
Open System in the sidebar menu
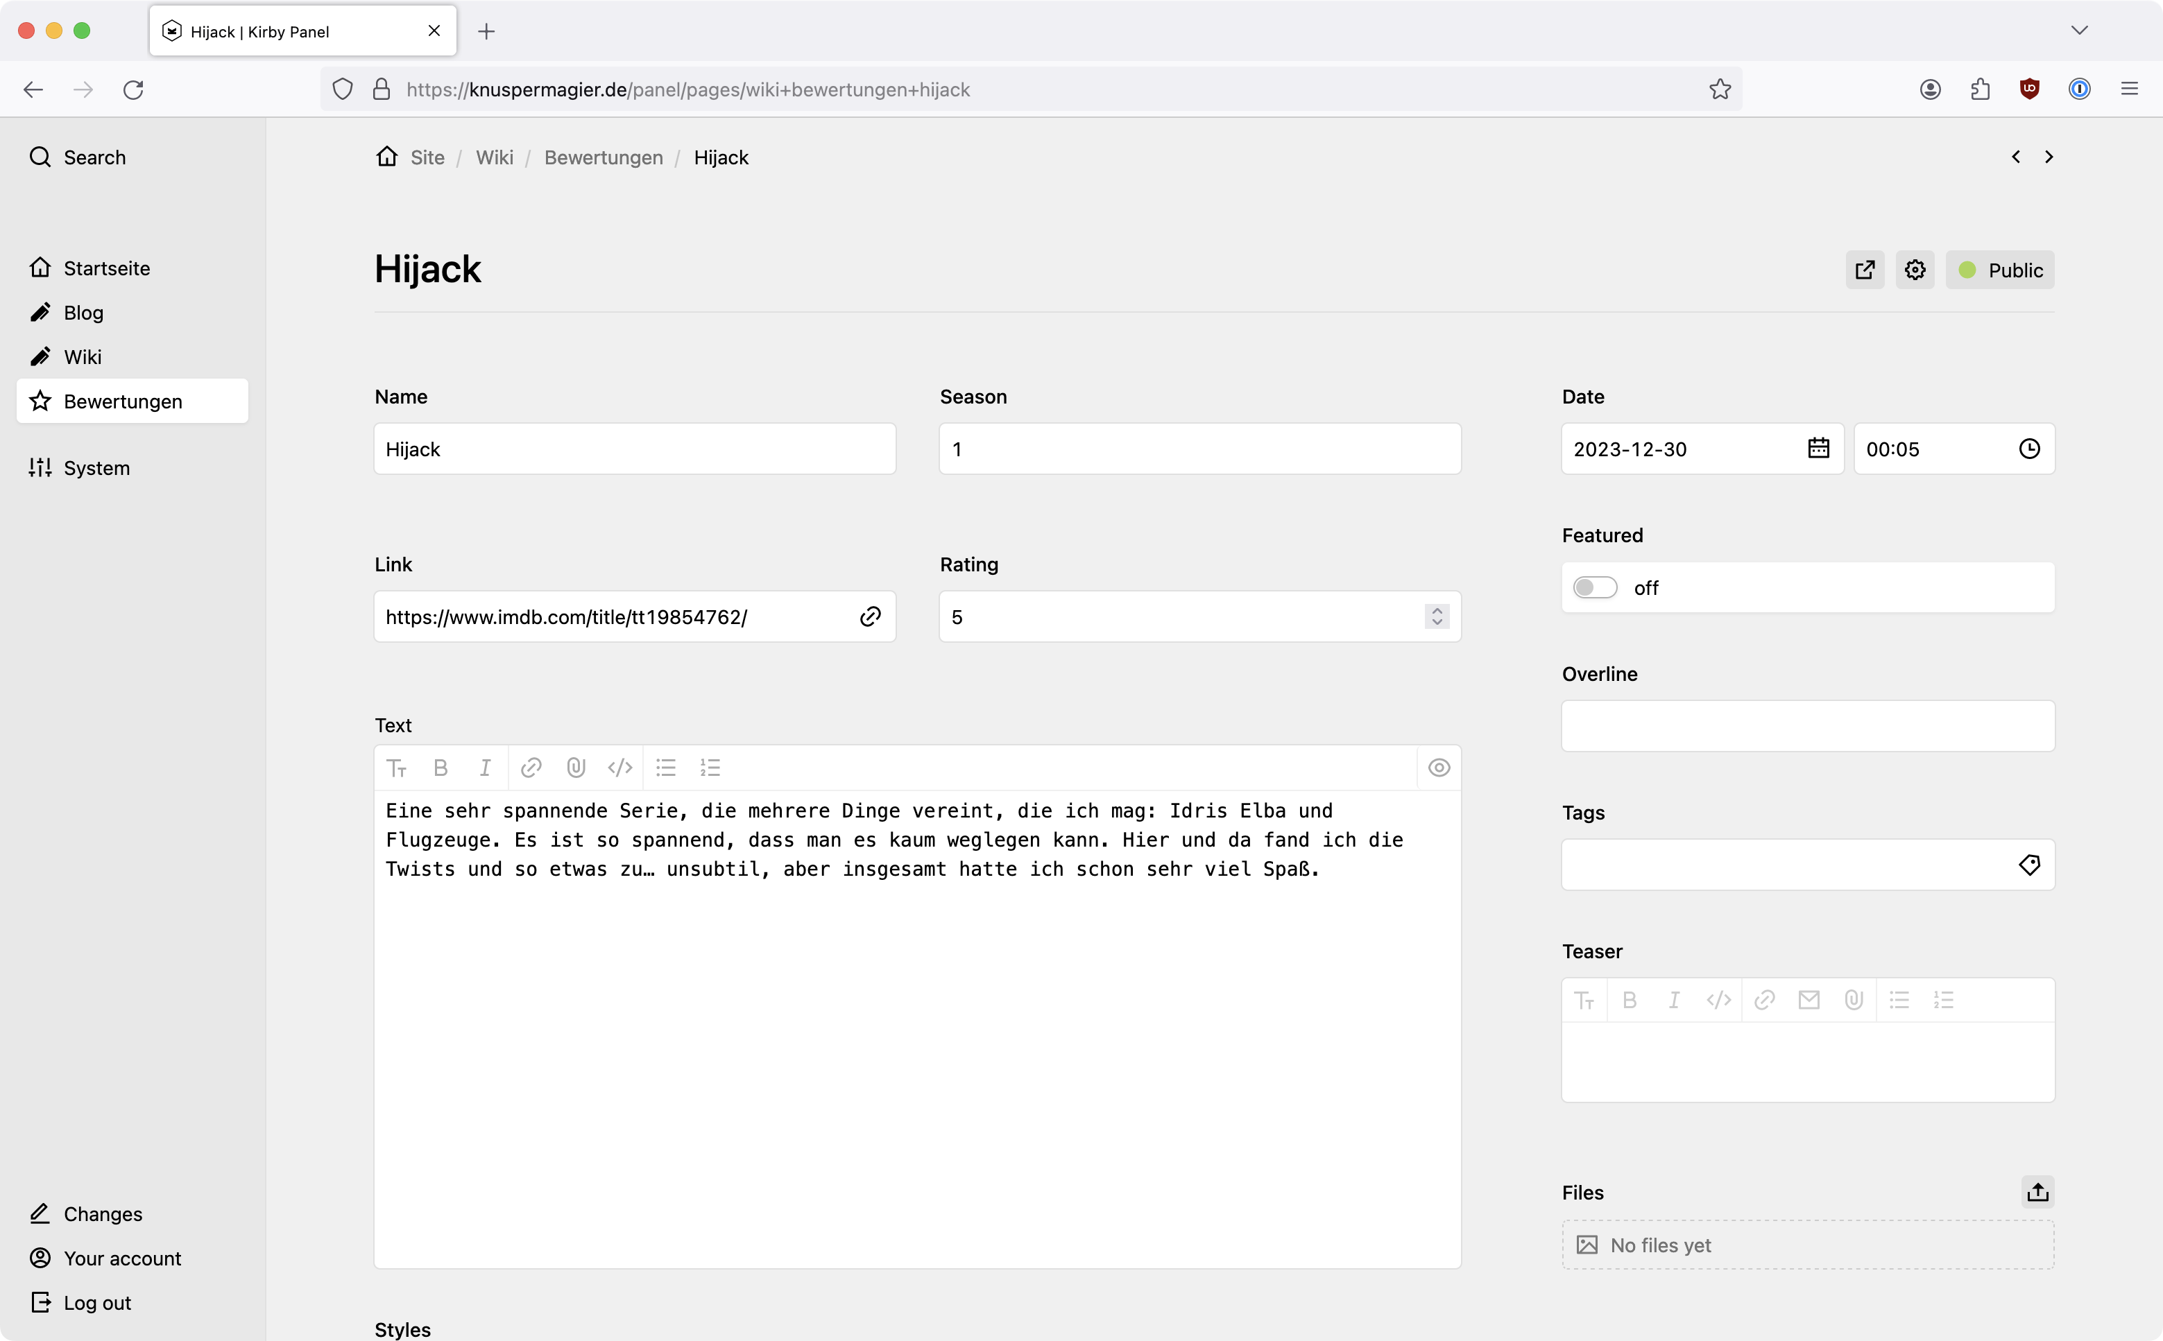click(96, 467)
